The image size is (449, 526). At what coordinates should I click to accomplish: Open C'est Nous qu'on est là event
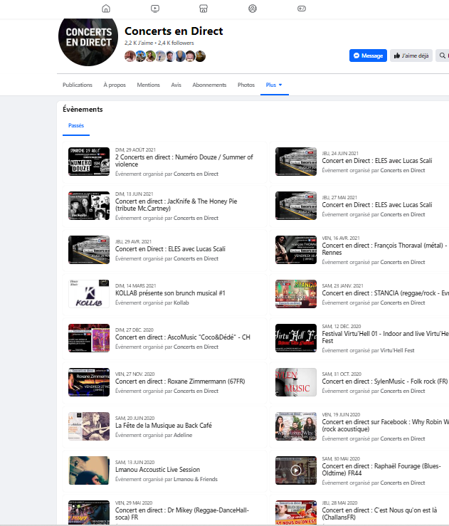pos(379,514)
